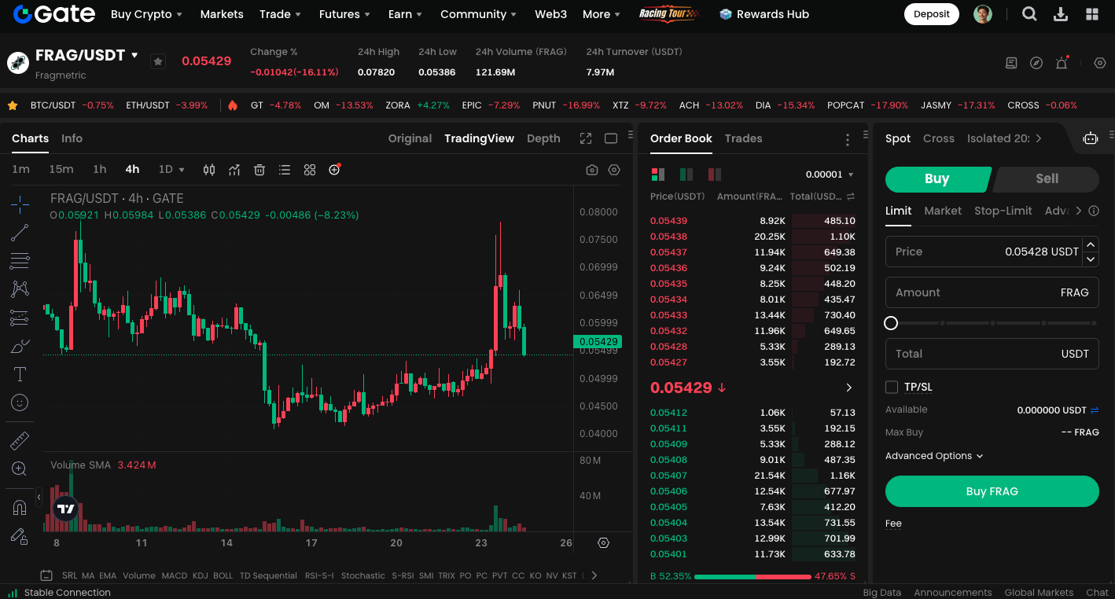The width and height of the screenshot is (1115, 599).
Task: Add FRAG/USDT to favorites with star
Action: (x=158, y=61)
